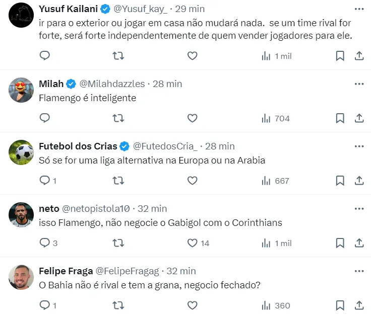Share Felipe Fraga's tweet
Screen dimensions: 371x319
point(359,305)
